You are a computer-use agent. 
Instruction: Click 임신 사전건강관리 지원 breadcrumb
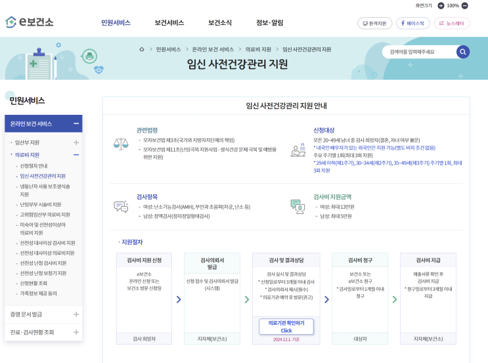coord(307,49)
